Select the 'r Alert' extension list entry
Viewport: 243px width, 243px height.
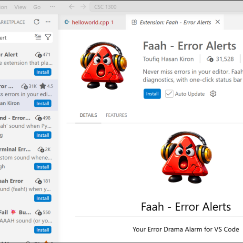coord(29,63)
